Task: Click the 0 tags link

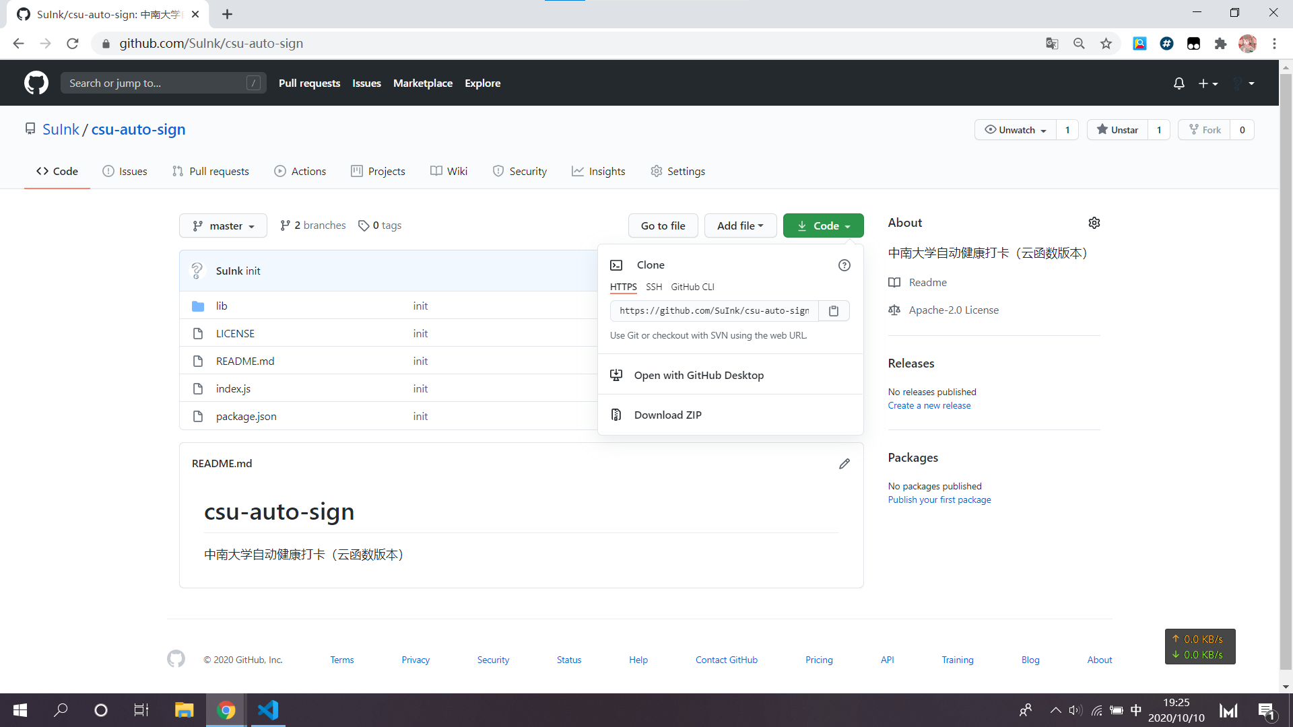Action: (380, 226)
